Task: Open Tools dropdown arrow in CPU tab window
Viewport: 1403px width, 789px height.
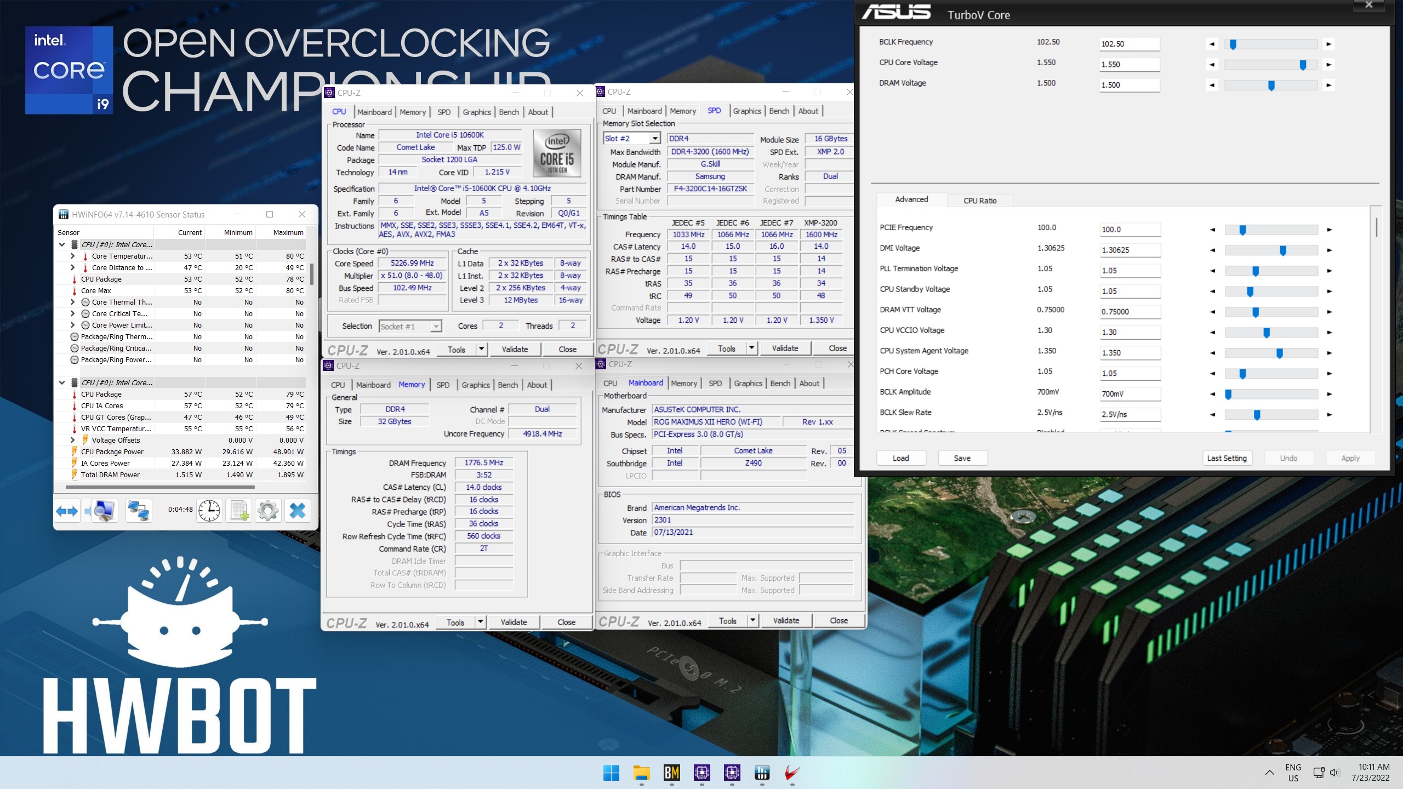Action: click(x=481, y=349)
